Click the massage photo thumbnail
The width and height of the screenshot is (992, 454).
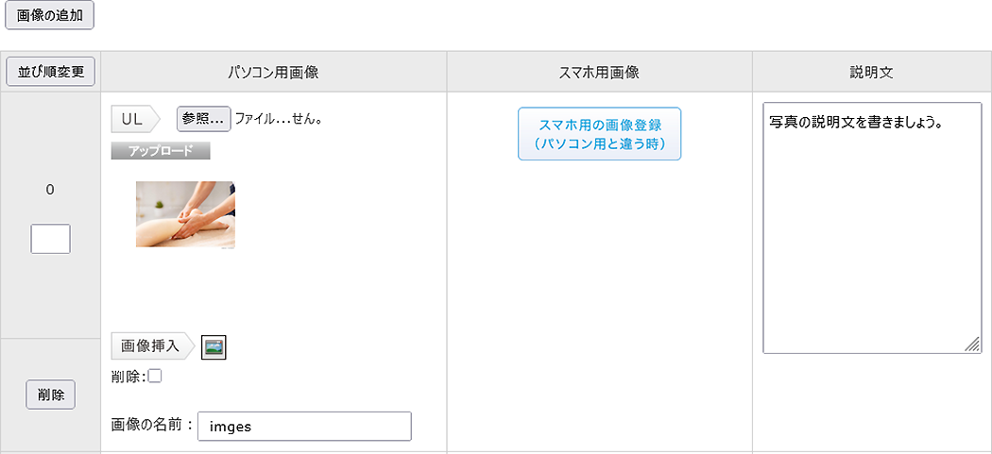click(x=185, y=214)
